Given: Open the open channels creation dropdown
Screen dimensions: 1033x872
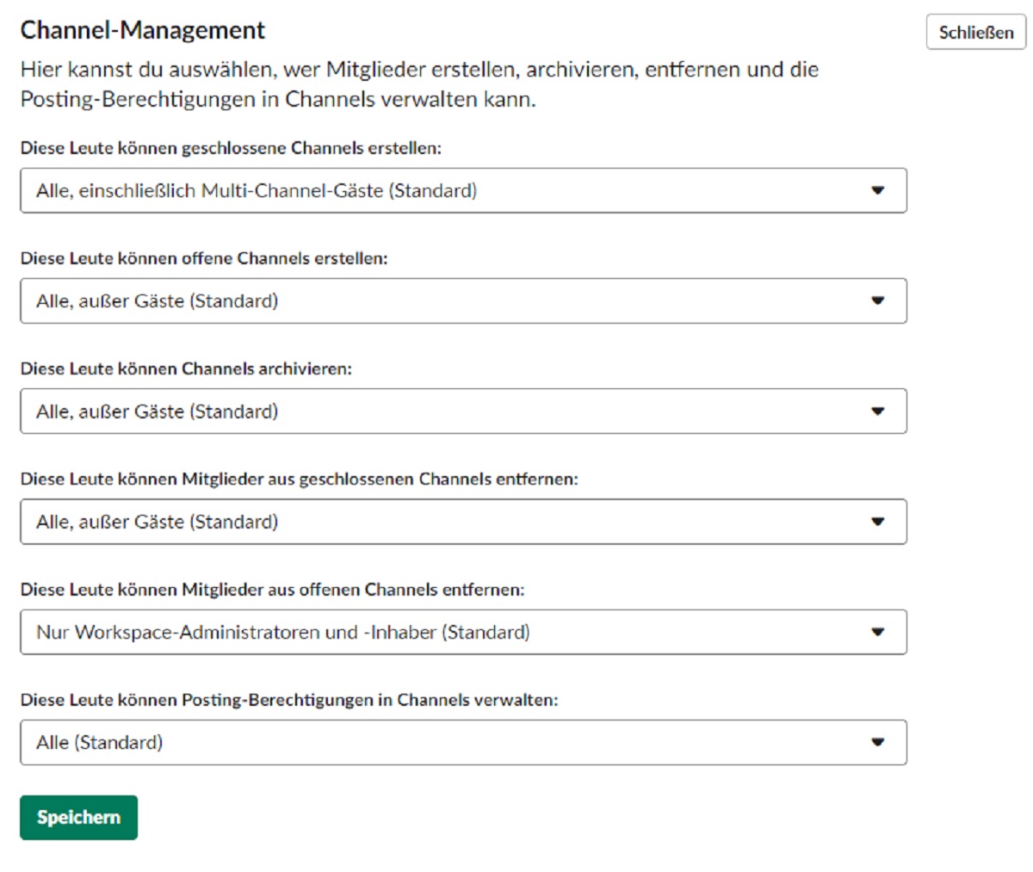Looking at the screenshot, I should point(463,300).
